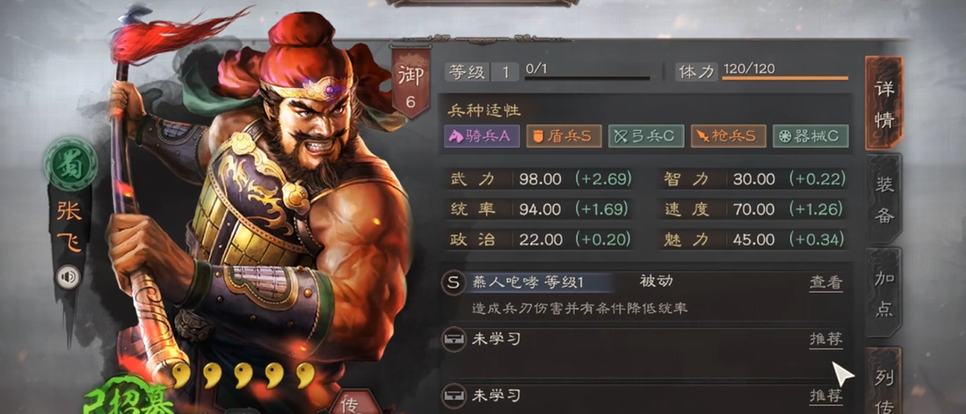Click the 御 6 red banner badge
The width and height of the screenshot is (966, 414).
tap(410, 84)
